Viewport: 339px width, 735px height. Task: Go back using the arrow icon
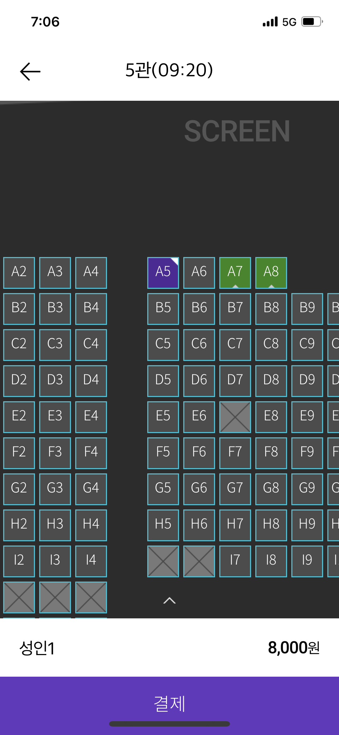30,71
